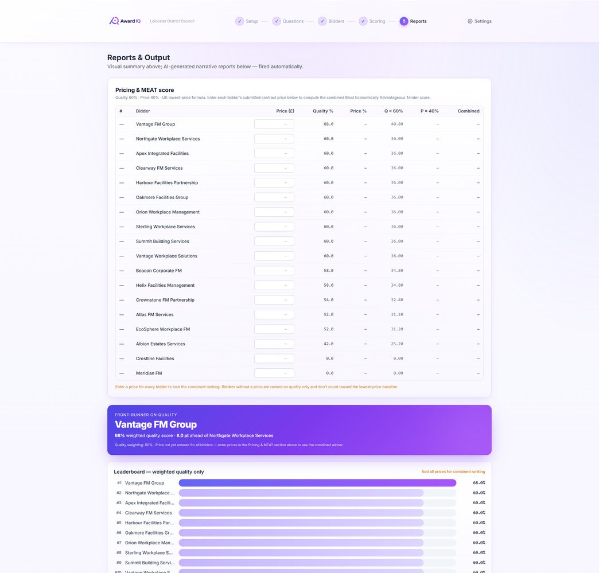
Task: Click the Vantage FM Group front-runner banner
Action: click(299, 430)
